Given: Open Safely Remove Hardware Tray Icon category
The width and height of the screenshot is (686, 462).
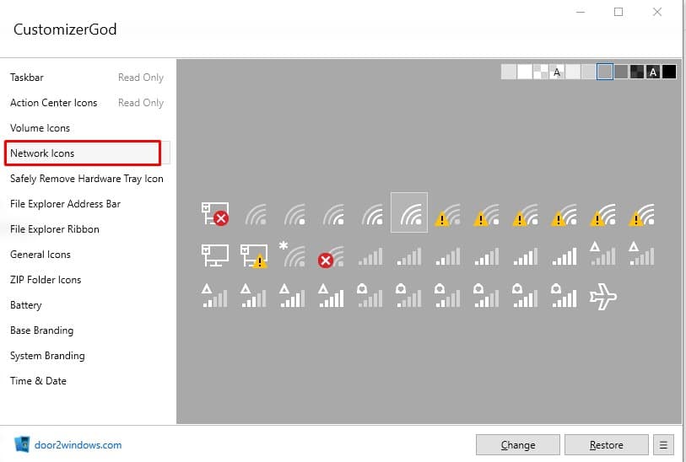Looking at the screenshot, I should (87, 179).
